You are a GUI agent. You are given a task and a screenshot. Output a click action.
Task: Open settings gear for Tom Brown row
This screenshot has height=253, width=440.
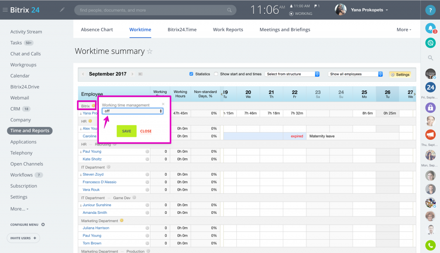point(147,244)
